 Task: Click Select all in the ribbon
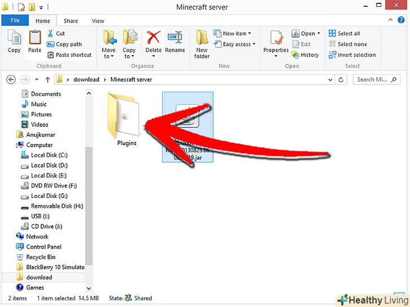pyautogui.click(x=344, y=33)
